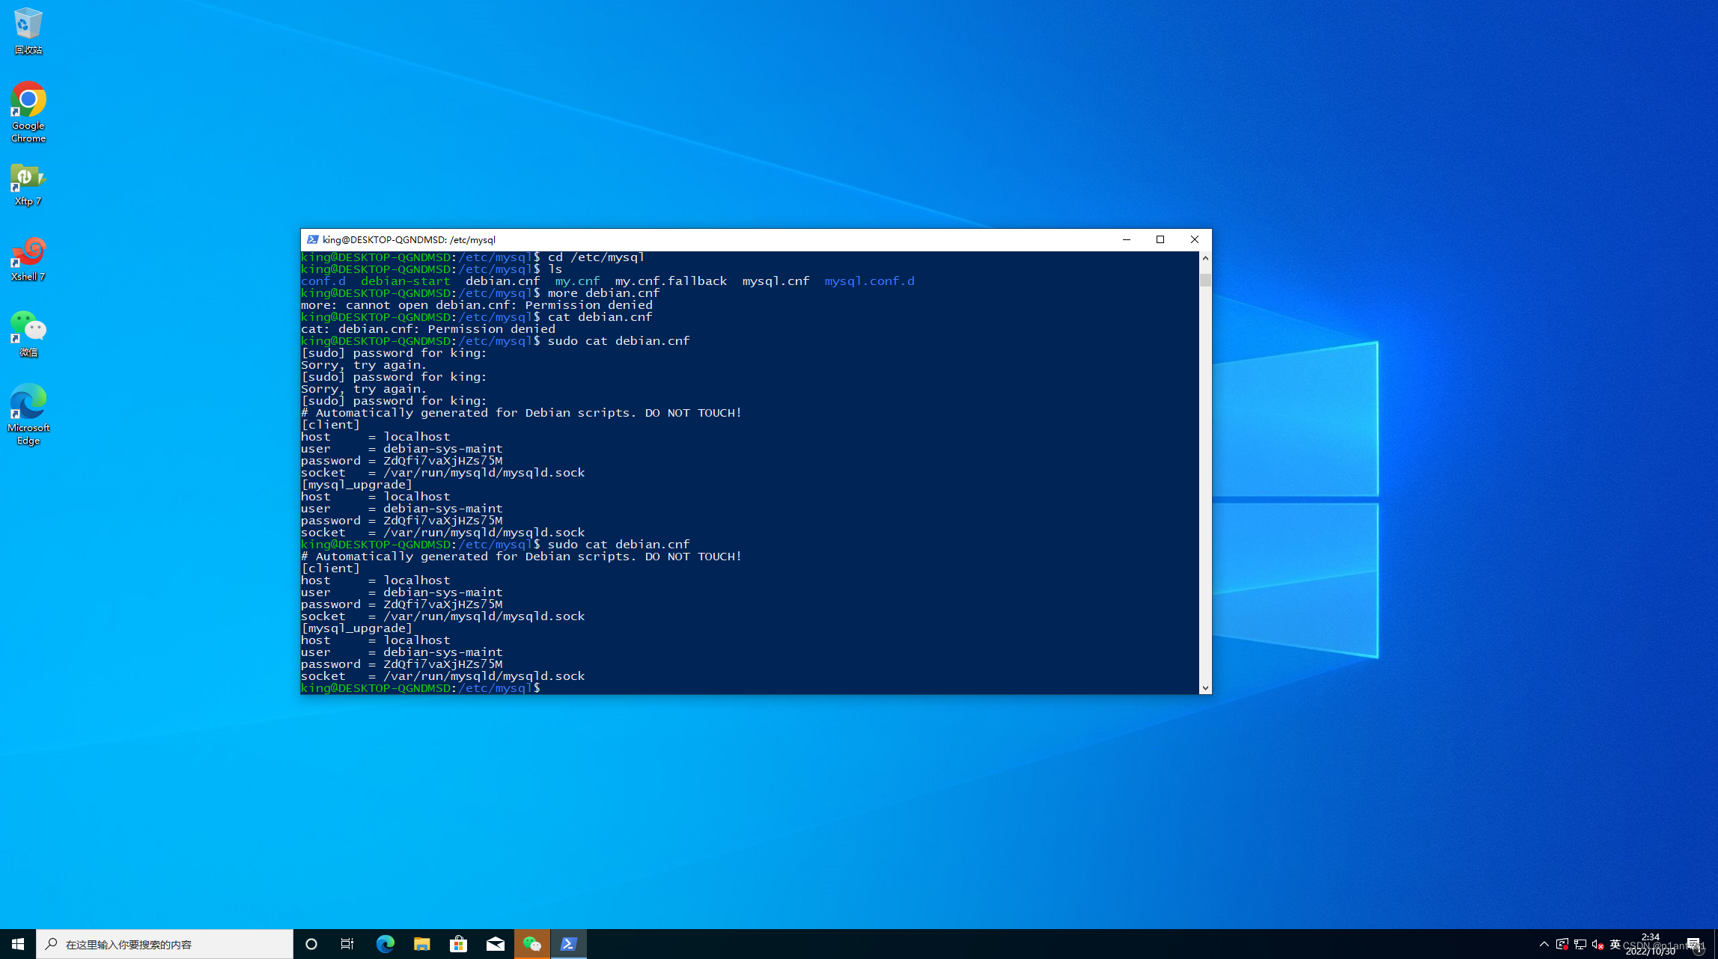1718x959 pixels.
Task: Expand hidden system tray icons
Action: (x=1544, y=944)
